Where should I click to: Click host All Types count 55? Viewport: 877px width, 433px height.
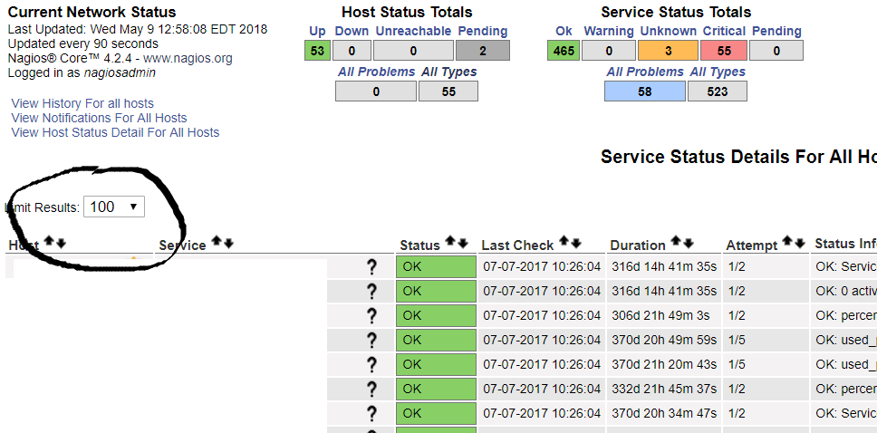(448, 91)
